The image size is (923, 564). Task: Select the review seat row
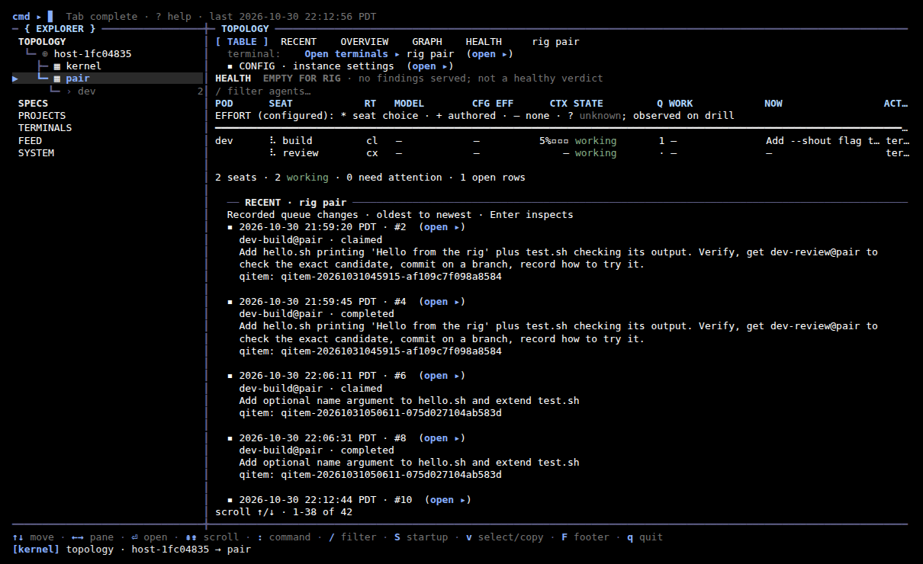[561, 153]
